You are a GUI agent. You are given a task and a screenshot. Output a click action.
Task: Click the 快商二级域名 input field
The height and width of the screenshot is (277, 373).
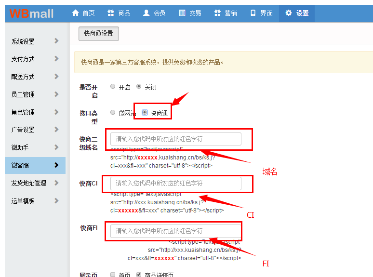pos(176,139)
